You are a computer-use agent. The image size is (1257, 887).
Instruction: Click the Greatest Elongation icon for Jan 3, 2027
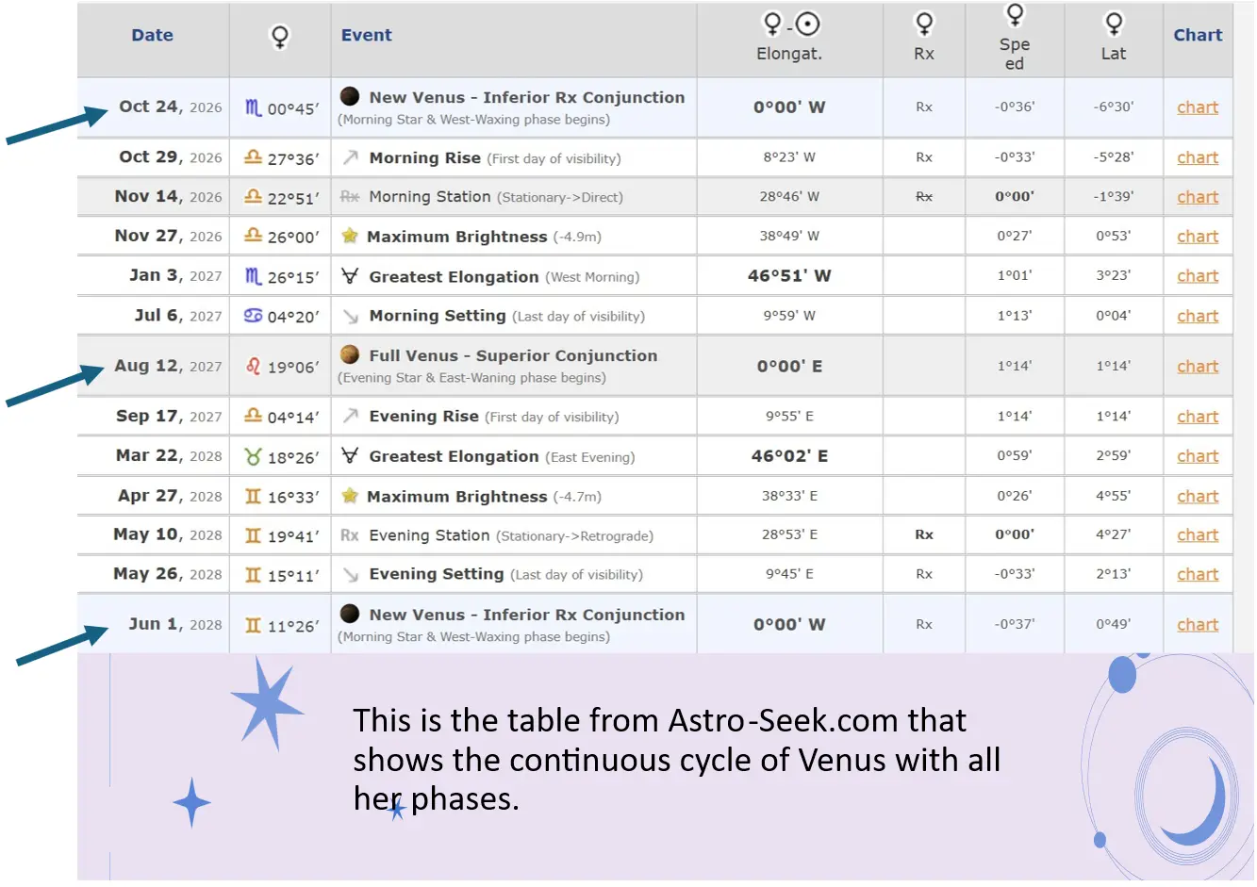[x=350, y=276]
